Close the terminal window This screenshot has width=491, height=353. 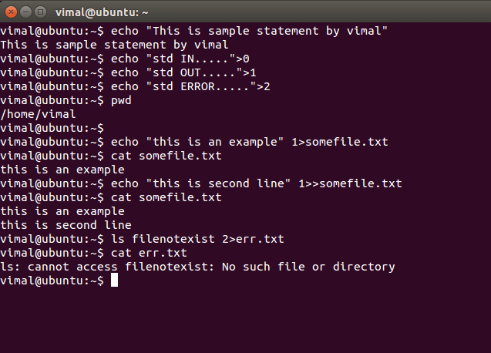pyautogui.click(x=10, y=12)
